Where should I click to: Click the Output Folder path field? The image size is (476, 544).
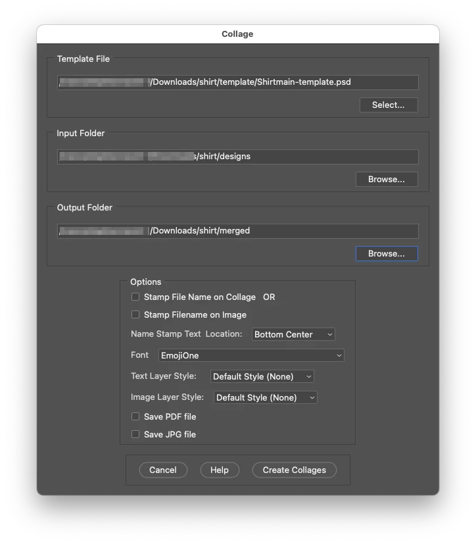[238, 231]
